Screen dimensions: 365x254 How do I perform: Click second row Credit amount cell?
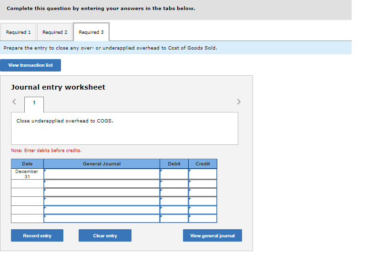point(203,183)
